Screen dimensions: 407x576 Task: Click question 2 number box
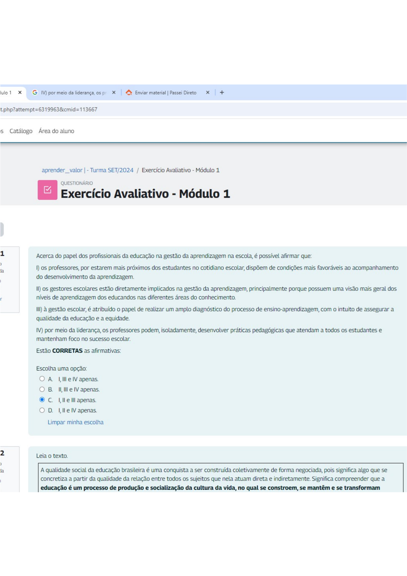(x=10, y=469)
